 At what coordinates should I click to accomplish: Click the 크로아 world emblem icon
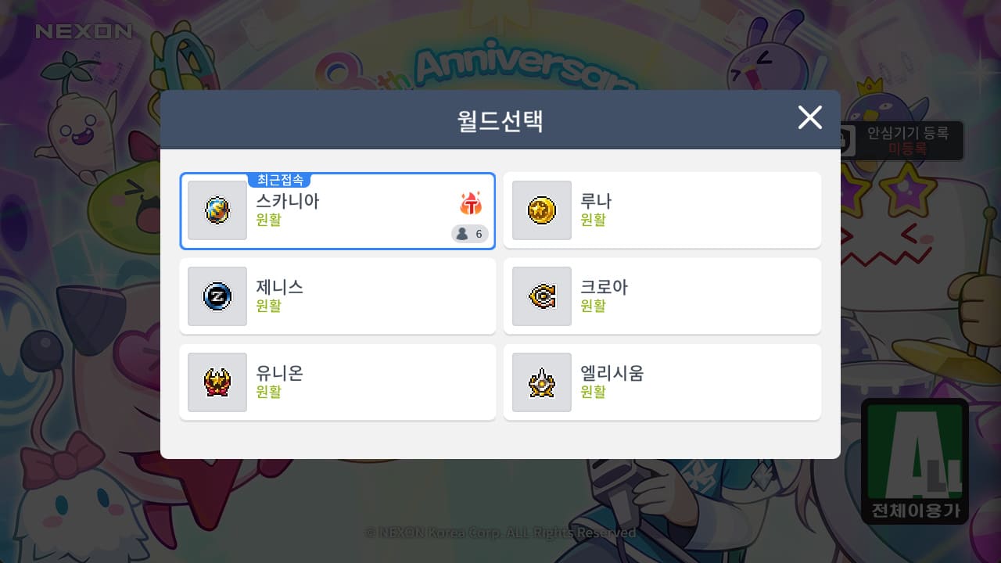click(x=542, y=296)
